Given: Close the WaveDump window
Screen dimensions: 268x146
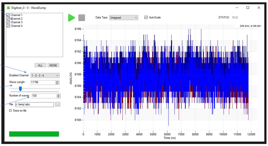Looking at the screenshot, I should [259, 8].
